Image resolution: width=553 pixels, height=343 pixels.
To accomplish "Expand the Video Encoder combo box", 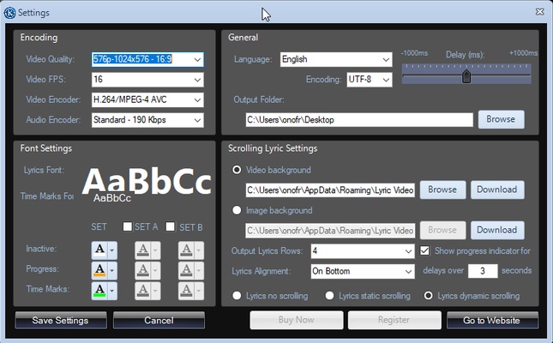I will 147,99.
